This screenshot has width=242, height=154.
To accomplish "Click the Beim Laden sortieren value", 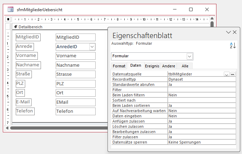I will click(202, 105).
